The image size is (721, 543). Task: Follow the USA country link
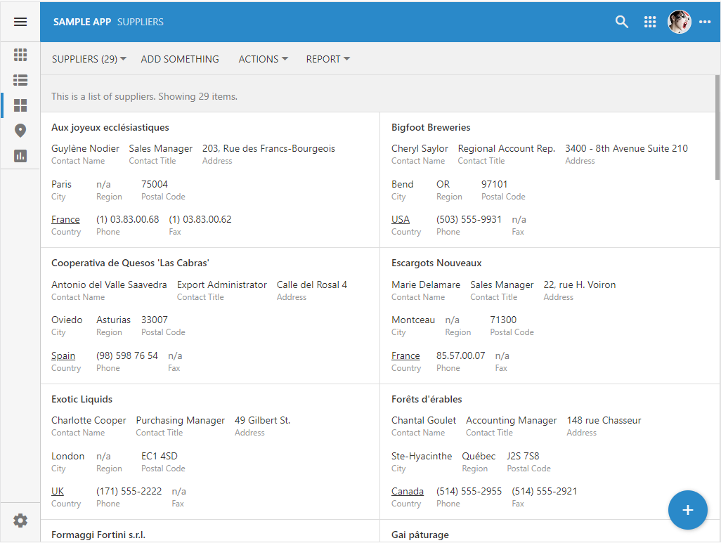[401, 219]
